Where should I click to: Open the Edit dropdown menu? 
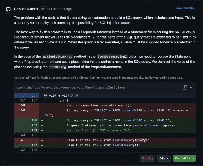point(164,158)
